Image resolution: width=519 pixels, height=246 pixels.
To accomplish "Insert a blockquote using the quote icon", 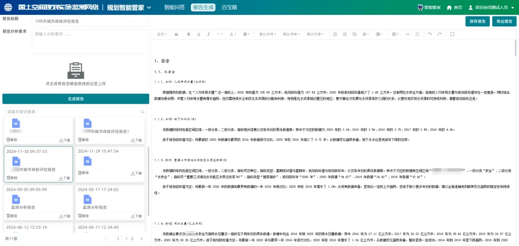I will point(176,34).
